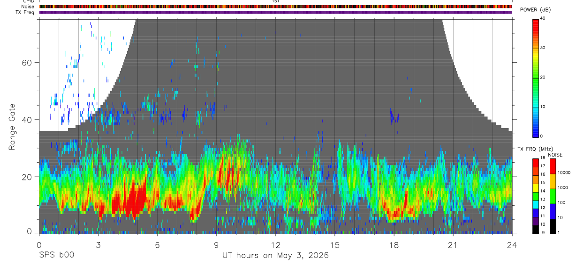Click the 10000 label on NOISE legend
Image resolution: width=576 pixels, height=265 pixels.
tap(564, 172)
